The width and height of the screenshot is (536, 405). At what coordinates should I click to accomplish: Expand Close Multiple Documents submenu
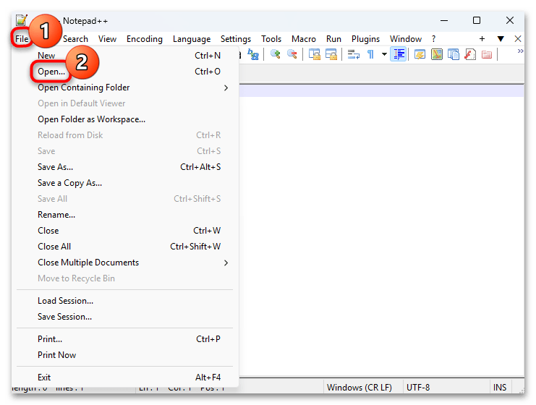pyautogui.click(x=125, y=263)
